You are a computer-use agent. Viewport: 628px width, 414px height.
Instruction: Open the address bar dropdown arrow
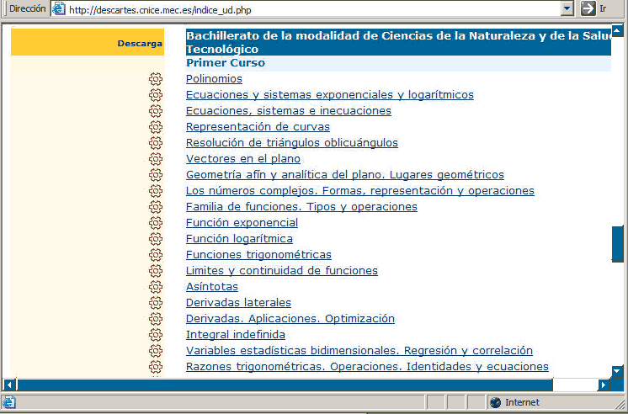[x=567, y=8]
